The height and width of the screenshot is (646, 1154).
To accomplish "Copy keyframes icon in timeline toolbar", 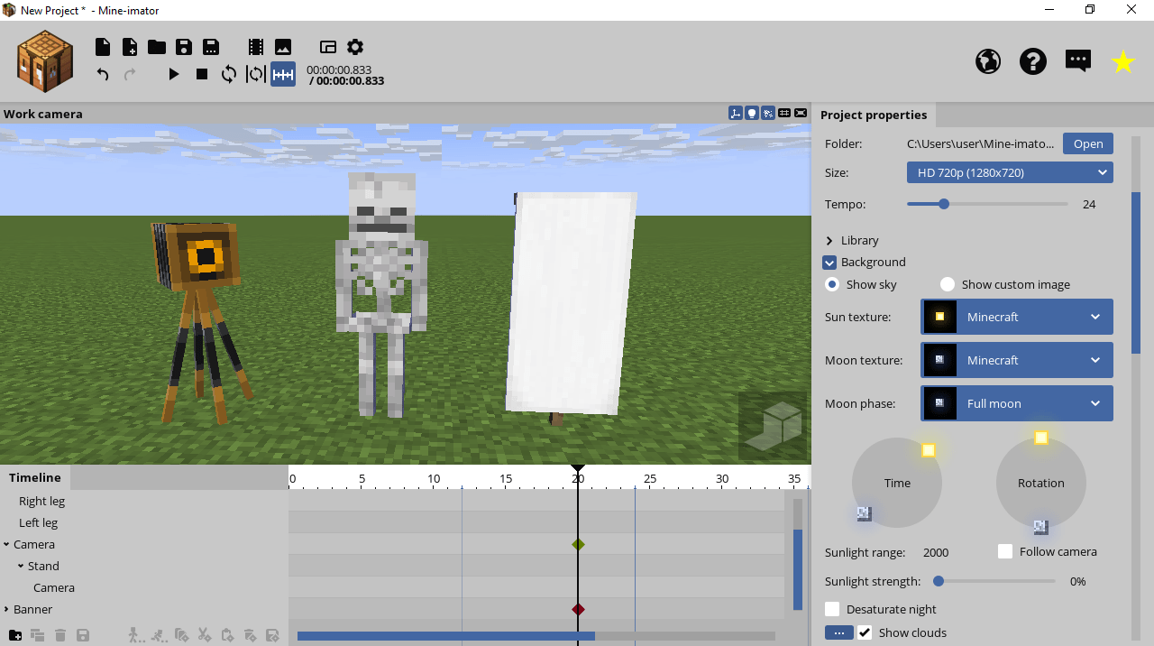I will (x=181, y=635).
